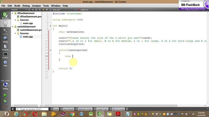Click the editor horizontal scrollbar
This screenshot has height=117, width=209.
[111, 106]
